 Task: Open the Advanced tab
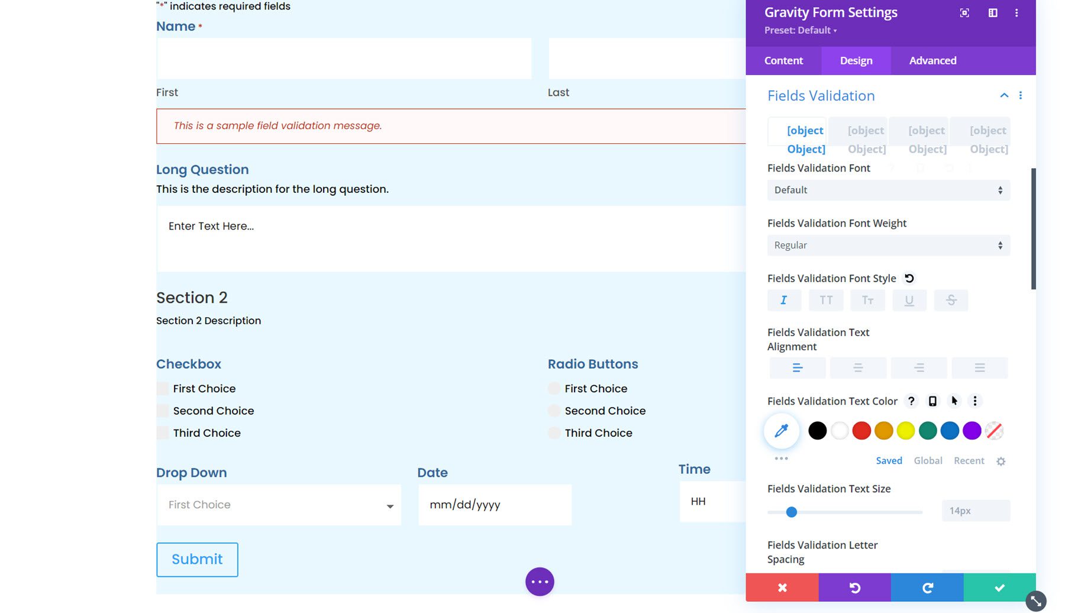(x=932, y=60)
